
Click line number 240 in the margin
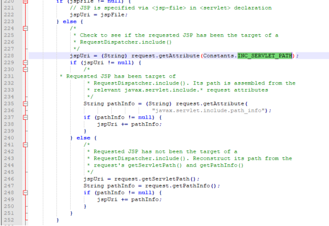tap(9, 138)
